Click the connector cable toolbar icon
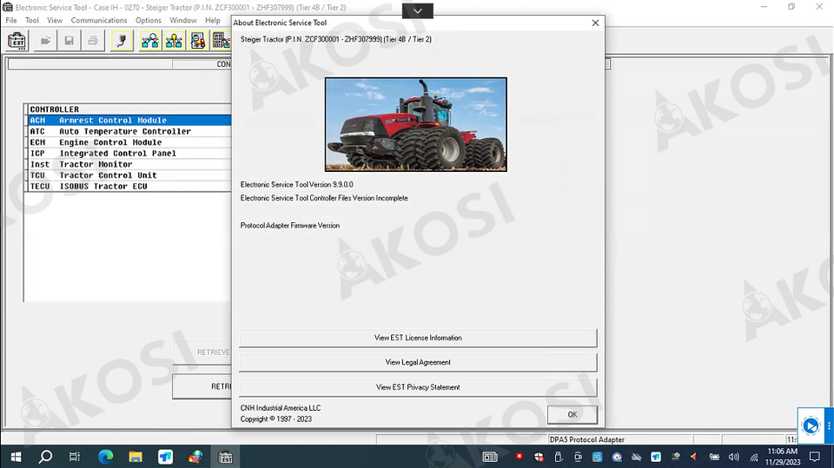This screenshot has height=468, width=834. coord(122,41)
